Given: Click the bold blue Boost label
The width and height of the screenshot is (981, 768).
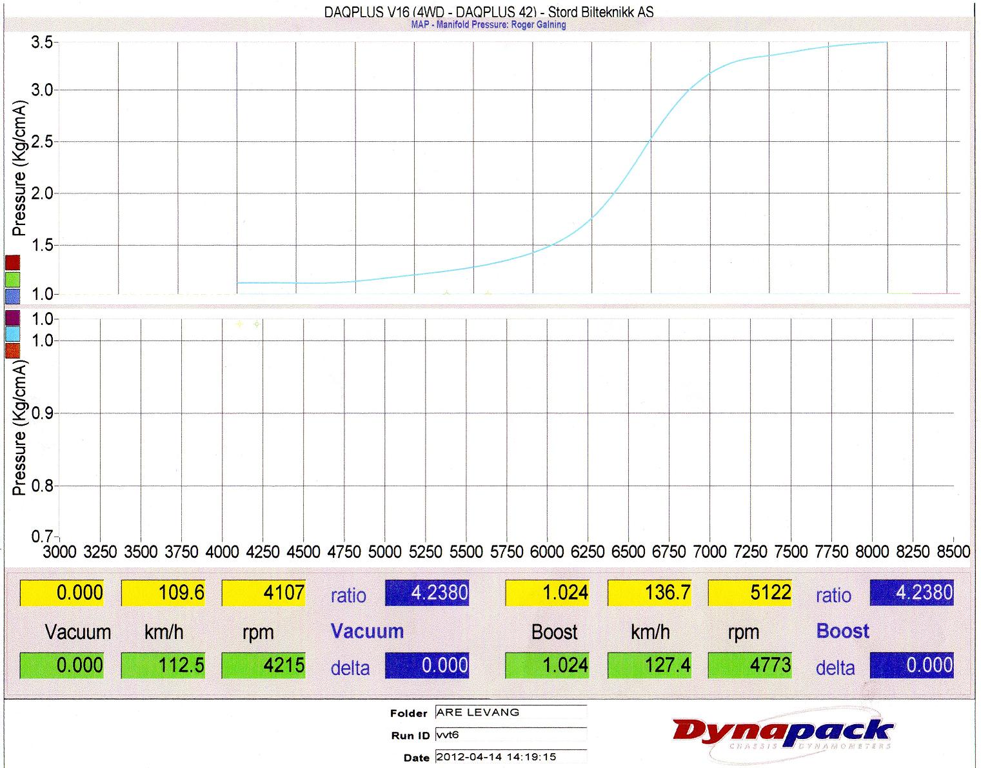Looking at the screenshot, I should (x=842, y=631).
